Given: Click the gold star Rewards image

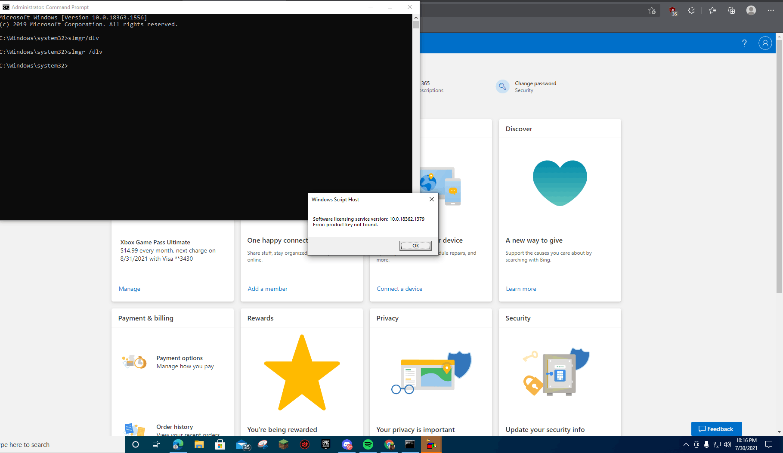Looking at the screenshot, I should pyautogui.click(x=302, y=373).
